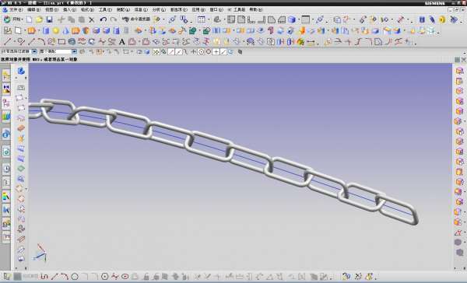Screen dimensions: 467x283
Task: Open the selection type filter dropdown
Action: point(19,51)
